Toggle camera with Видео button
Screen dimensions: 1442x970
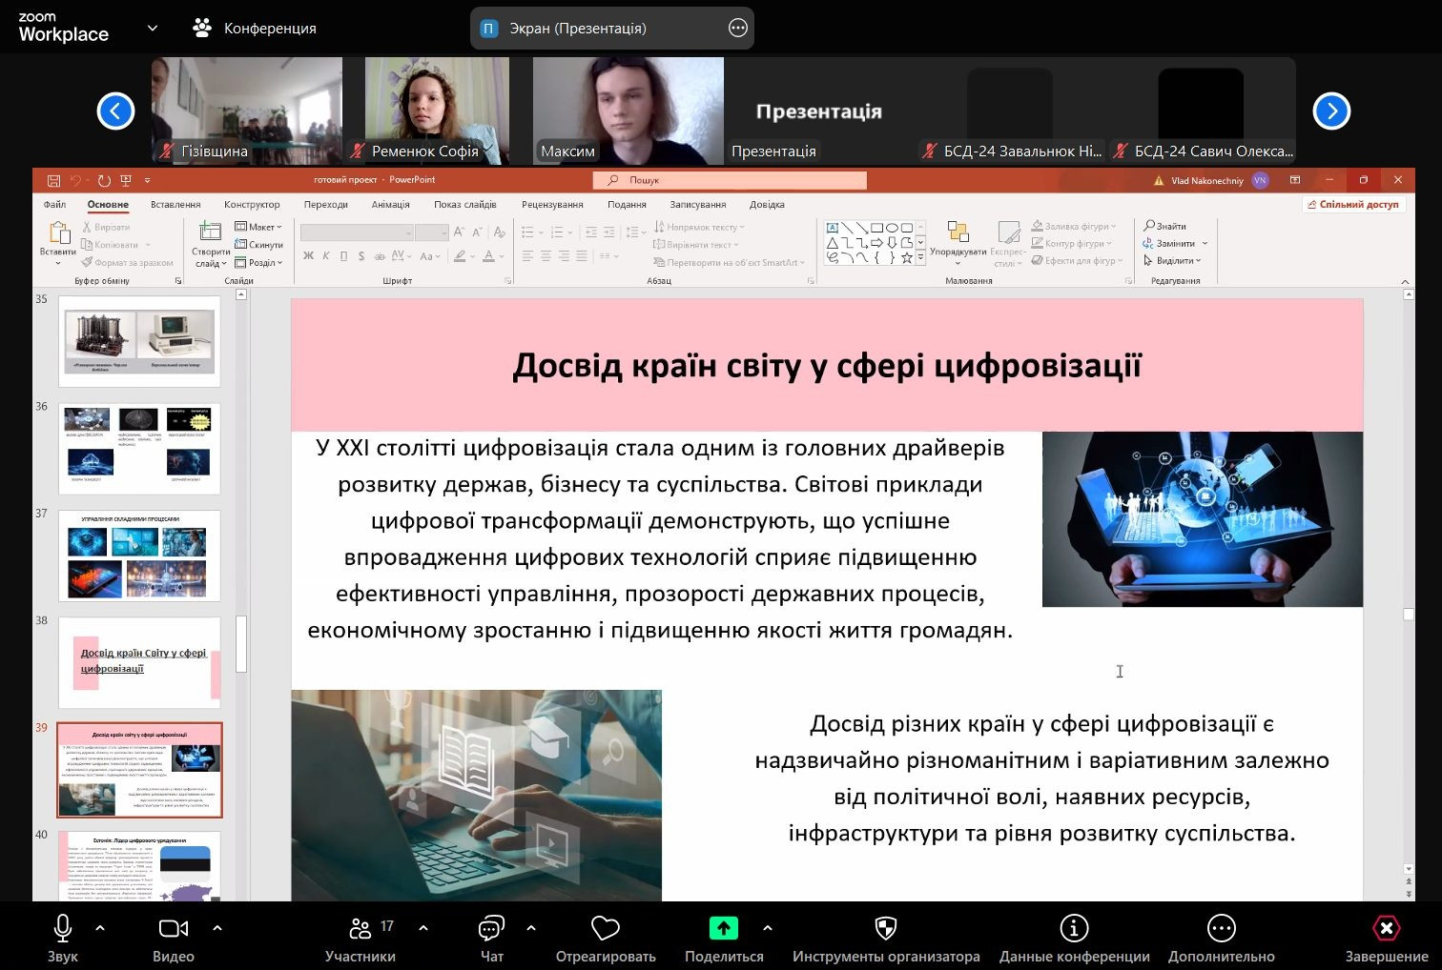tap(173, 939)
